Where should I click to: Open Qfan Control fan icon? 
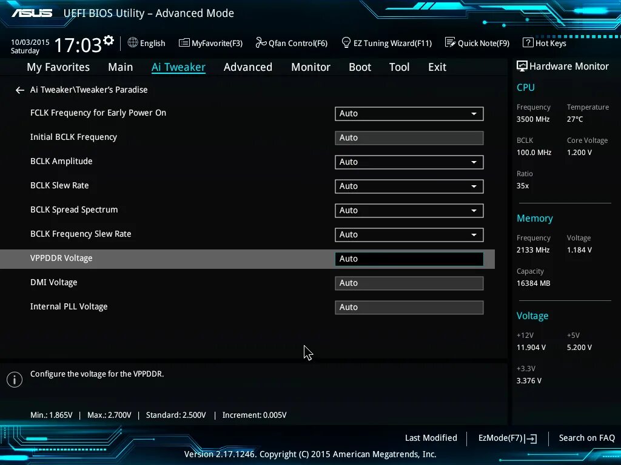[261, 42]
